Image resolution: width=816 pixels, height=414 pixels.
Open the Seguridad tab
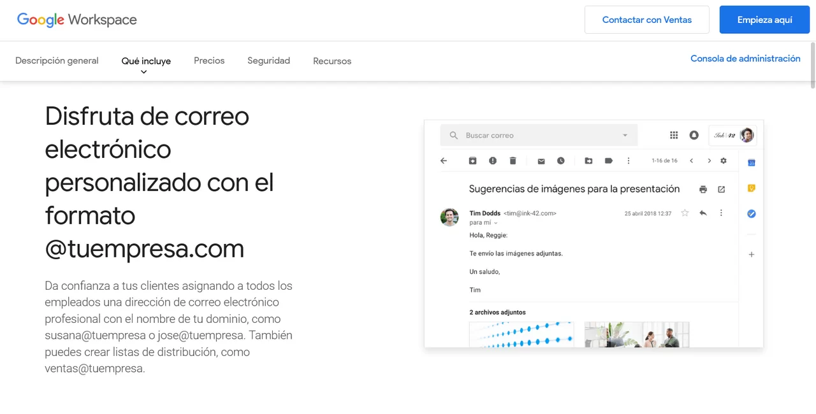[268, 61]
